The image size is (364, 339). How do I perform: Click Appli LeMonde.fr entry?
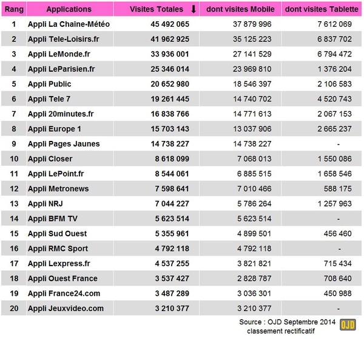click(x=59, y=54)
